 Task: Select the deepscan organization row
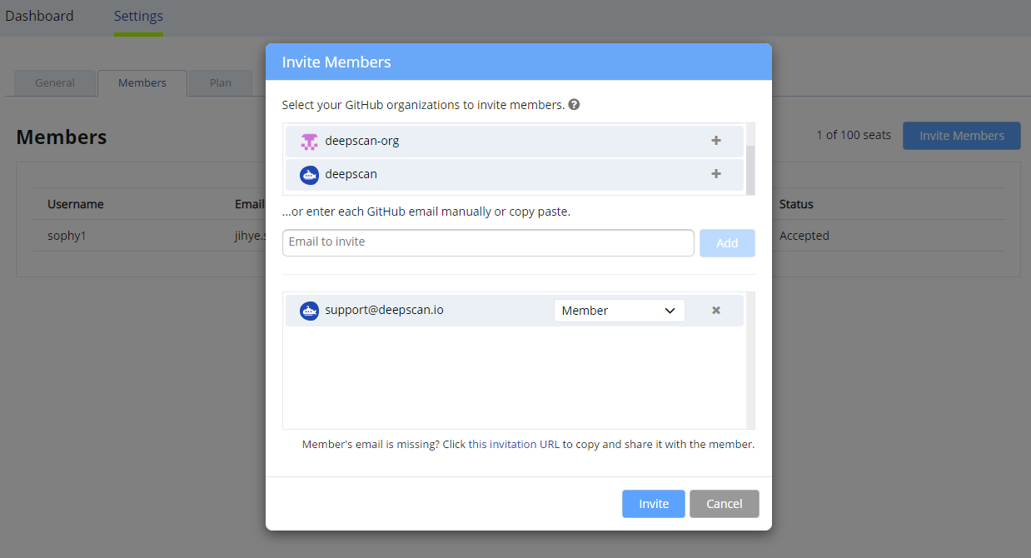tap(515, 175)
